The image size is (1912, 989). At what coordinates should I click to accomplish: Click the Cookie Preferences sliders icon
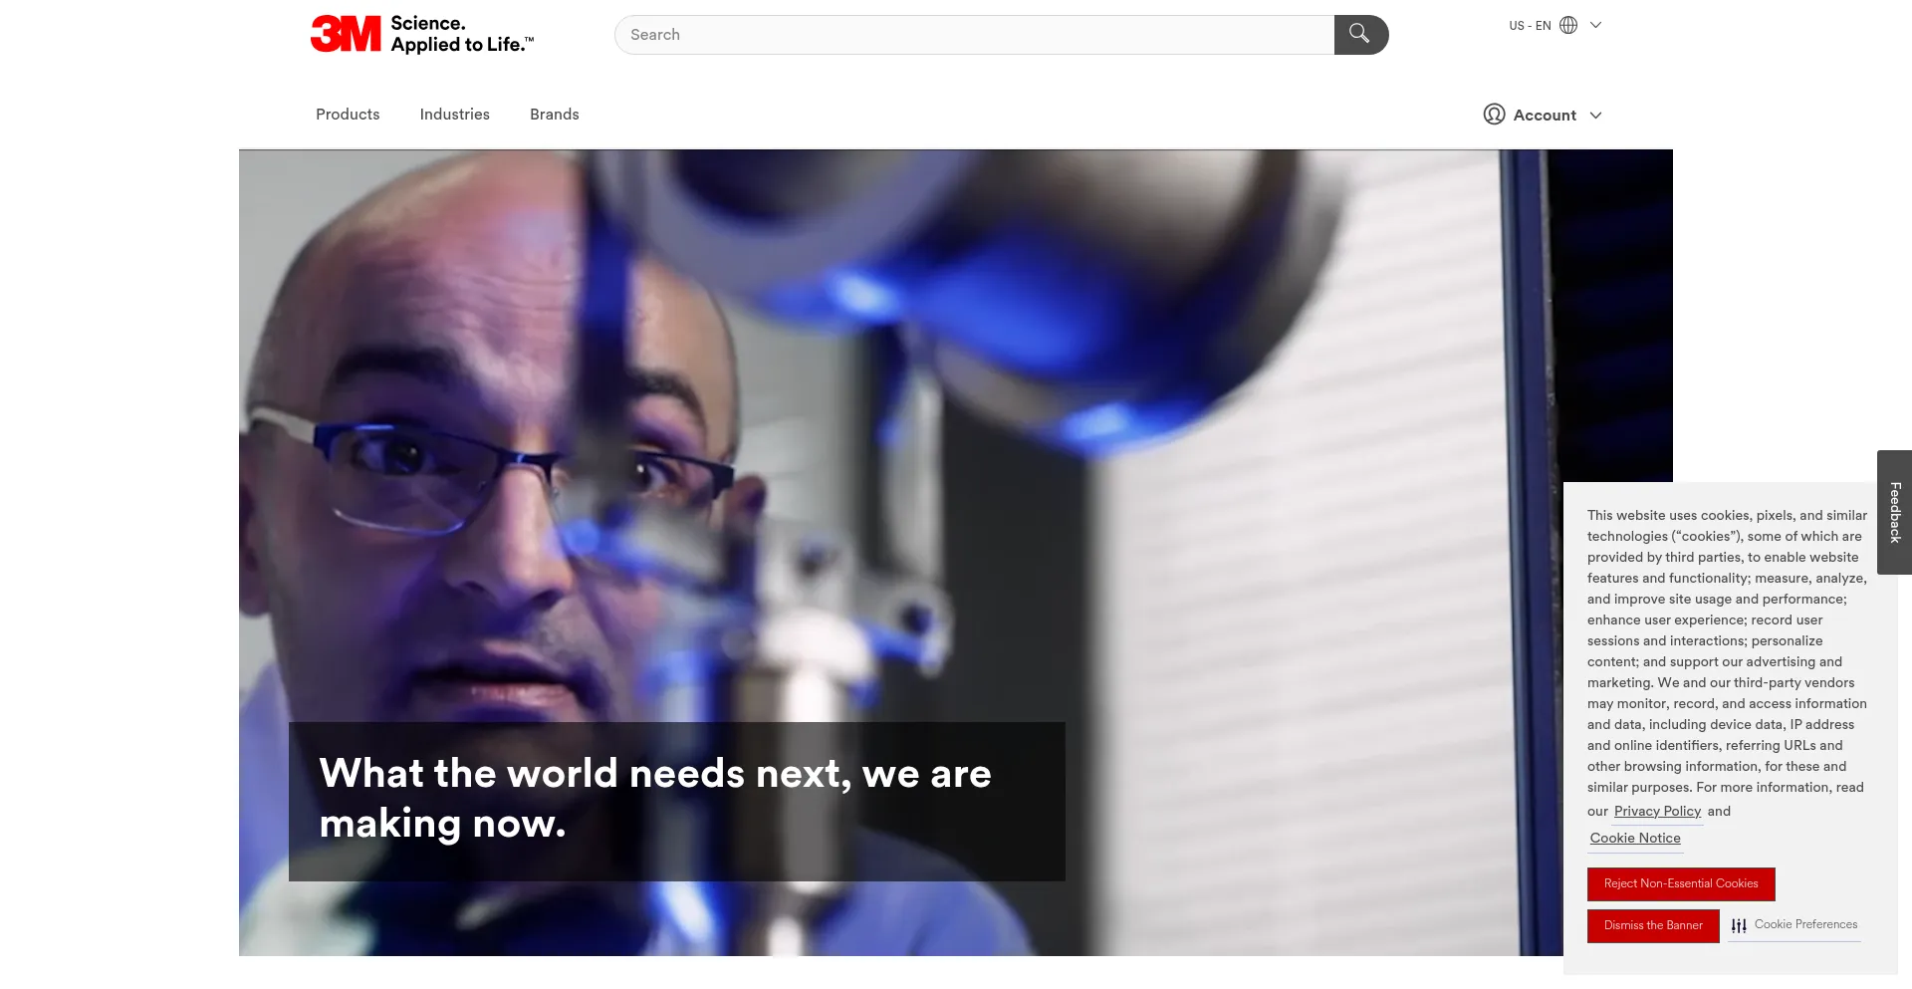[x=1739, y=925]
